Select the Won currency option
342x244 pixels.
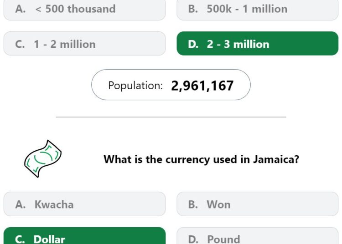pyautogui.click(x=257, y=204)
